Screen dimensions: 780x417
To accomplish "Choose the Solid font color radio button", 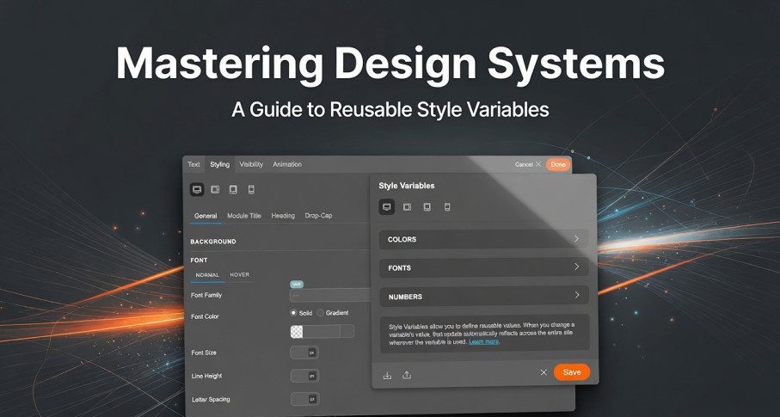I will pos(293,312).
